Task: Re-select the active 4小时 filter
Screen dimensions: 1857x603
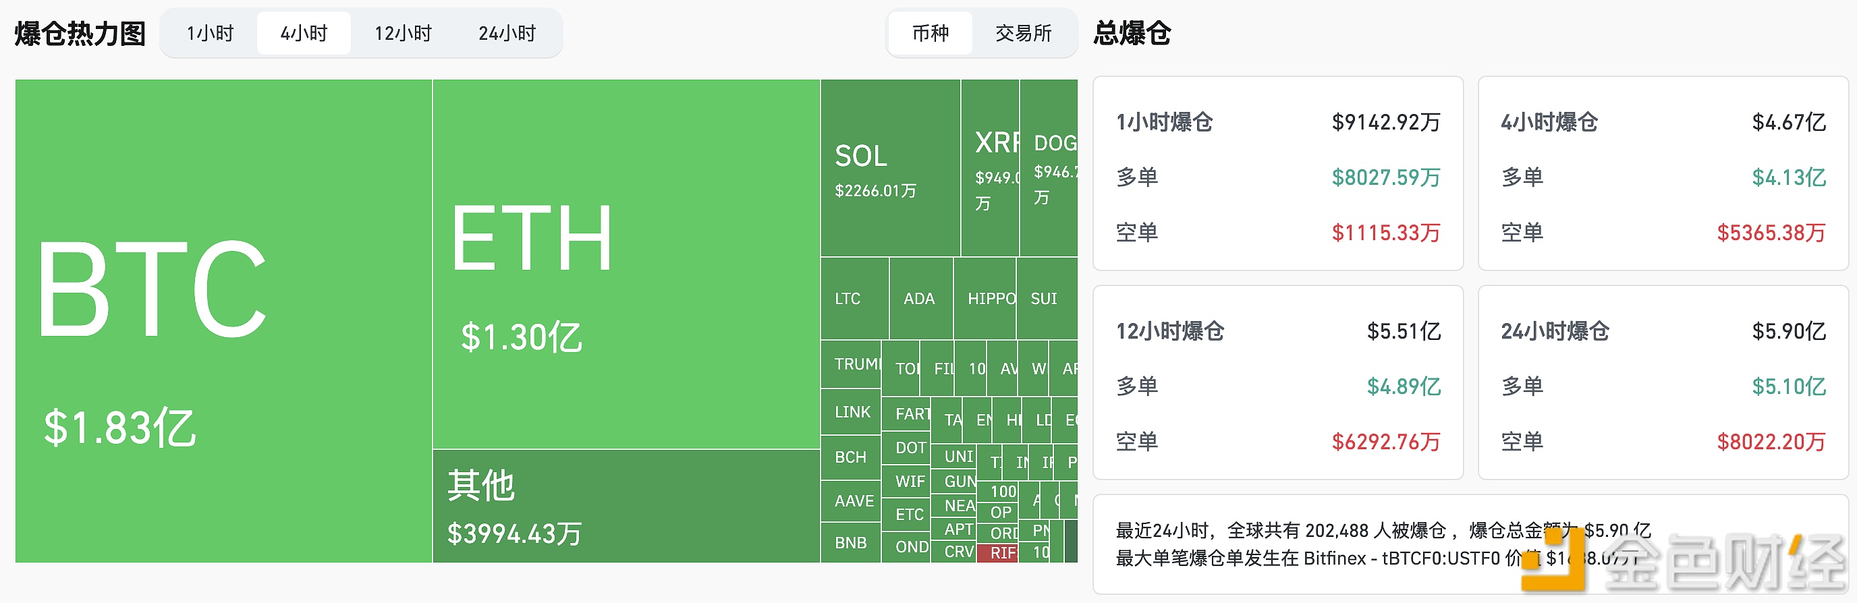Action: [303, 32]
